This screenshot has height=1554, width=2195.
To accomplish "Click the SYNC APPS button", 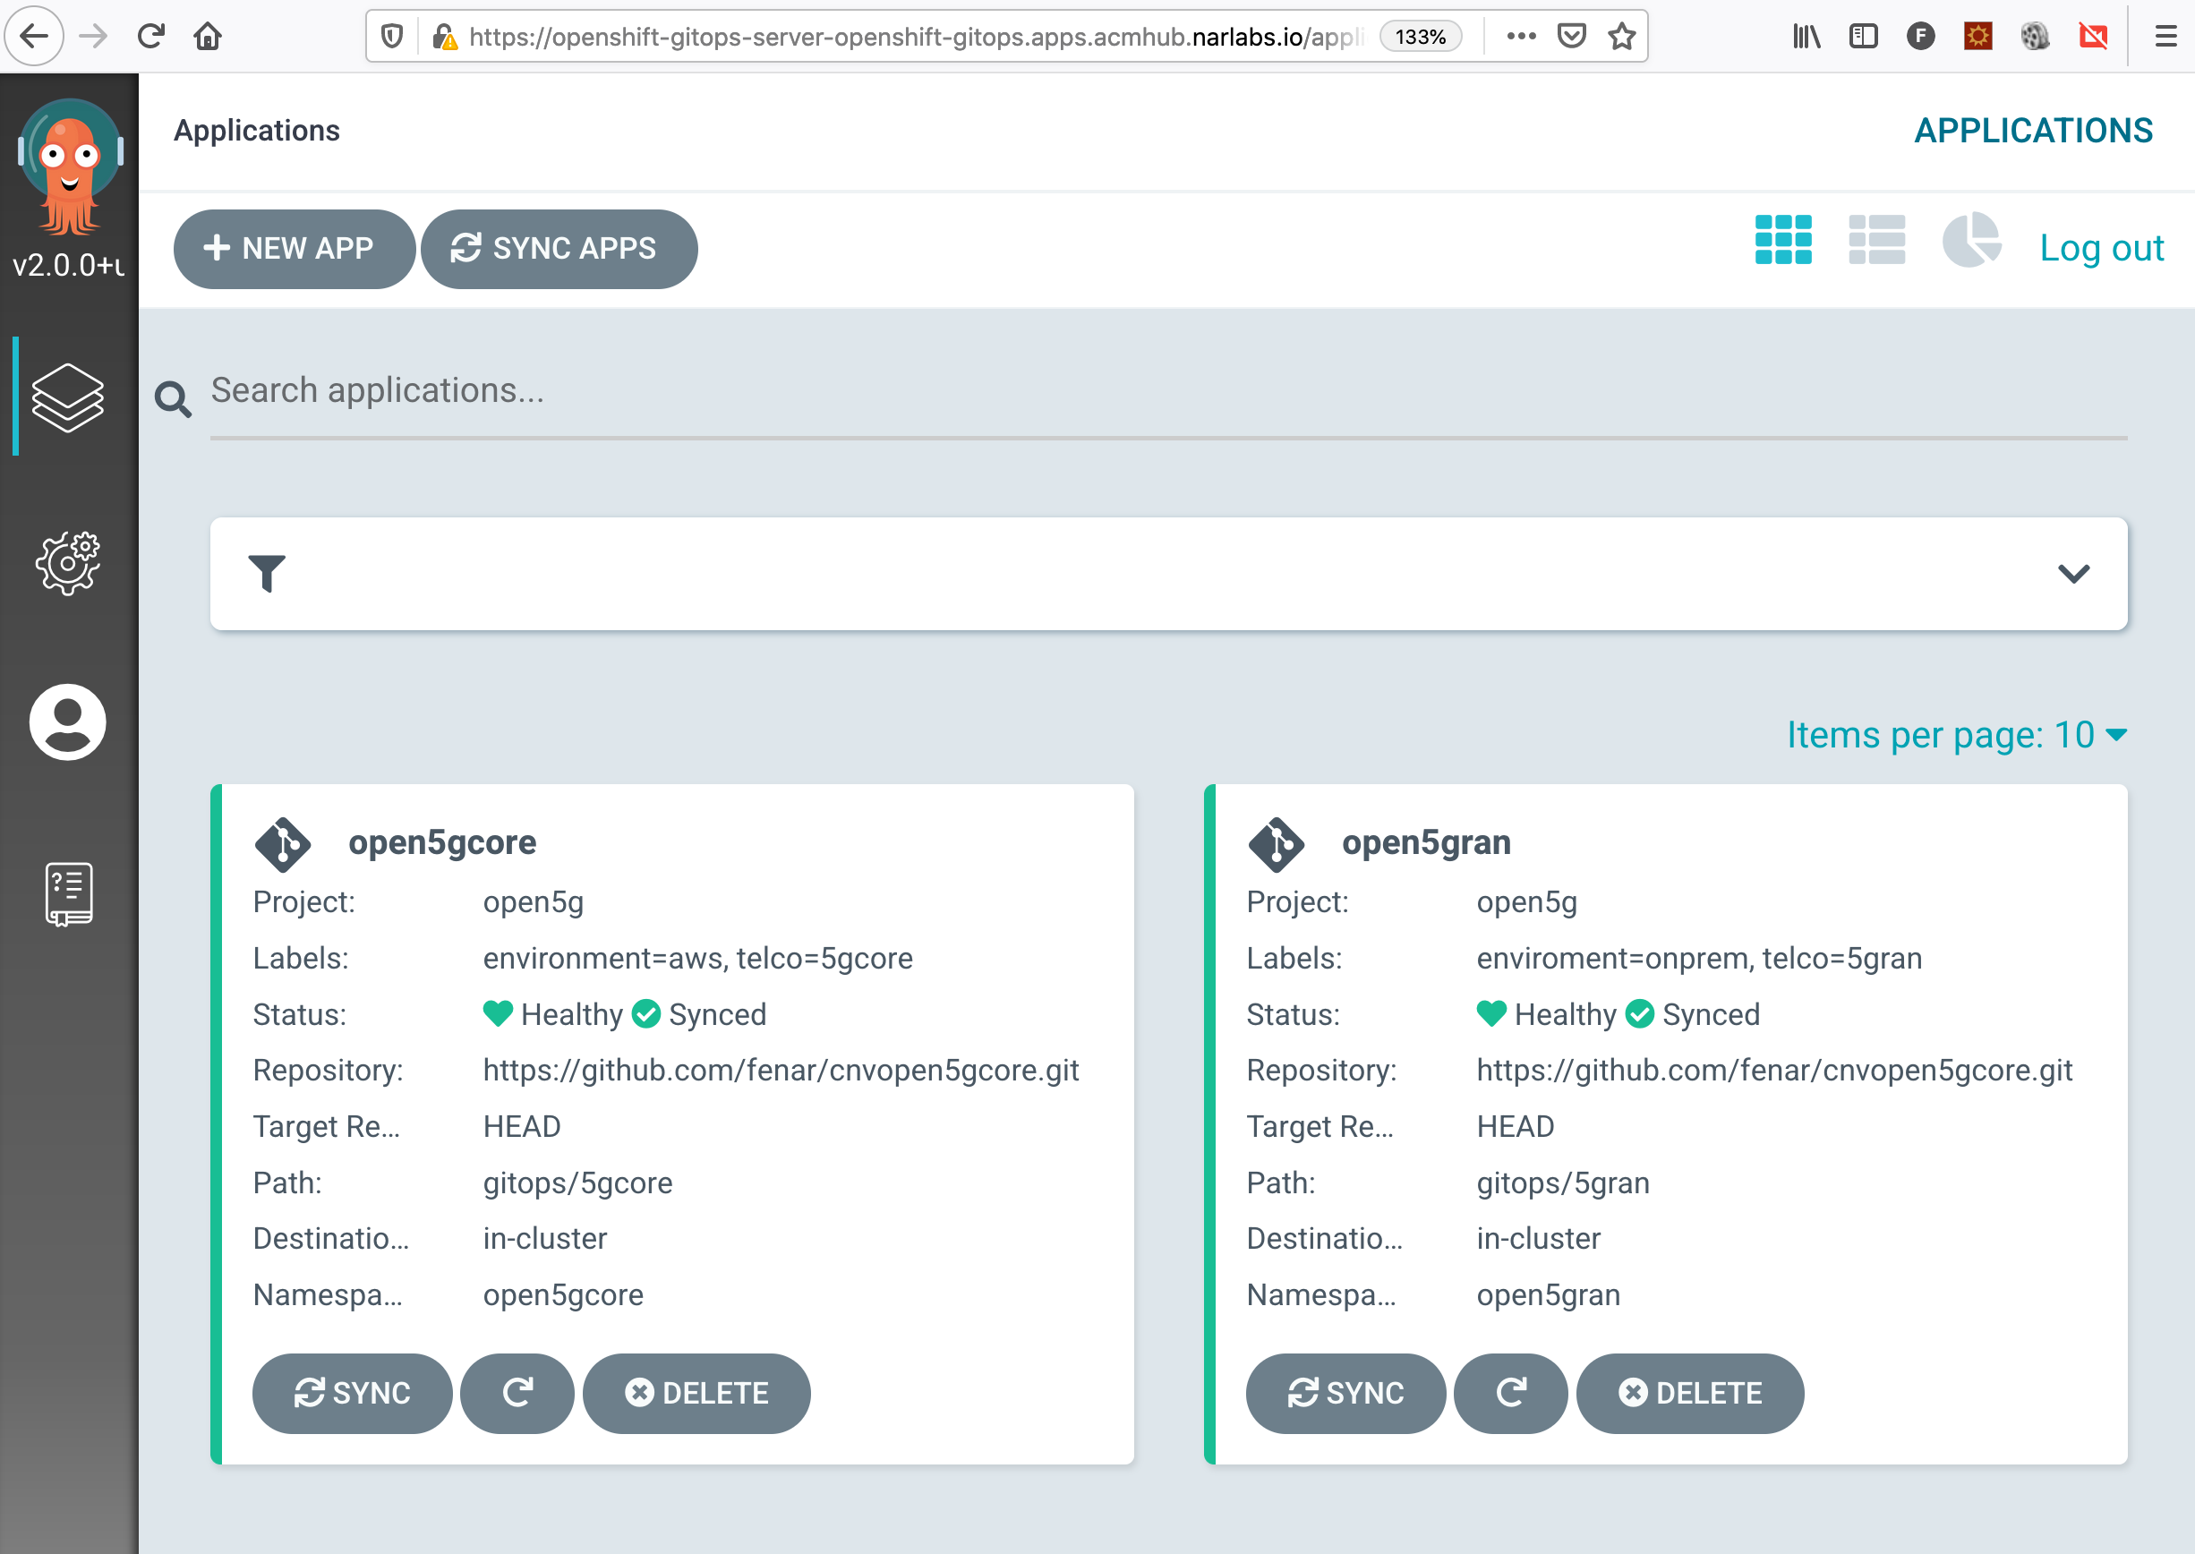I will 559,249.
